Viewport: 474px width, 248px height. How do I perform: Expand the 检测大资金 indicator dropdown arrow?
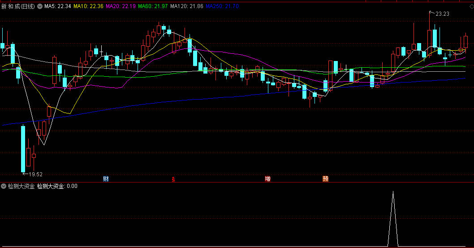click(4, 186)
